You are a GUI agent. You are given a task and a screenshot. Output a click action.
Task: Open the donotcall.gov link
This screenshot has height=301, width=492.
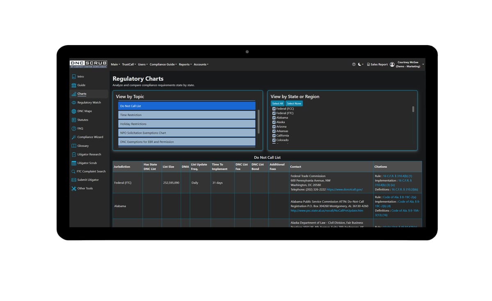[344, 189]
